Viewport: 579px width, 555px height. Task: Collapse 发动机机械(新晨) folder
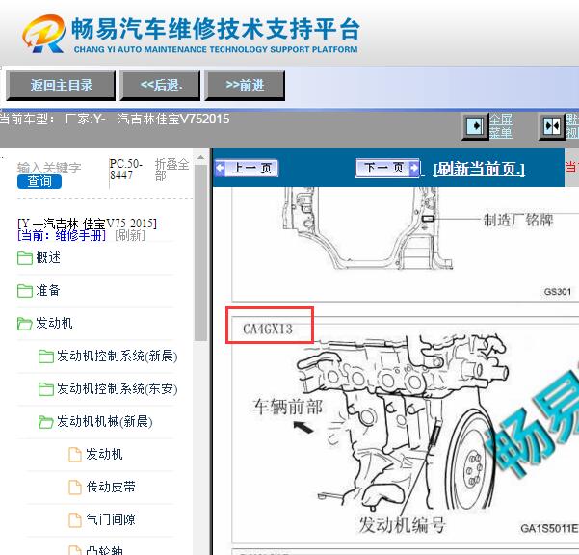click(105, 421)
